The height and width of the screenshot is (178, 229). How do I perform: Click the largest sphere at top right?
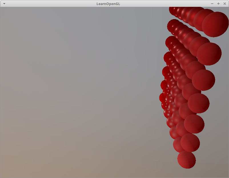[215, 24]
